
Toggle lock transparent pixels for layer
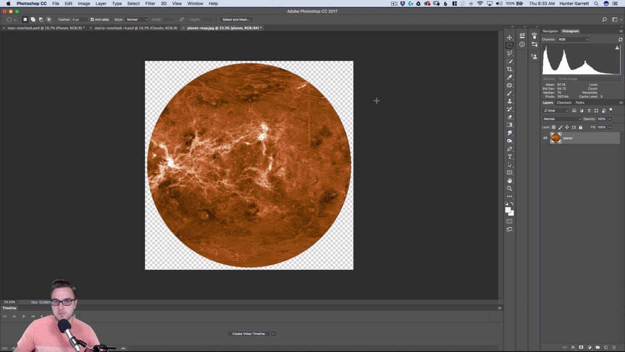[x=554, y=127]
